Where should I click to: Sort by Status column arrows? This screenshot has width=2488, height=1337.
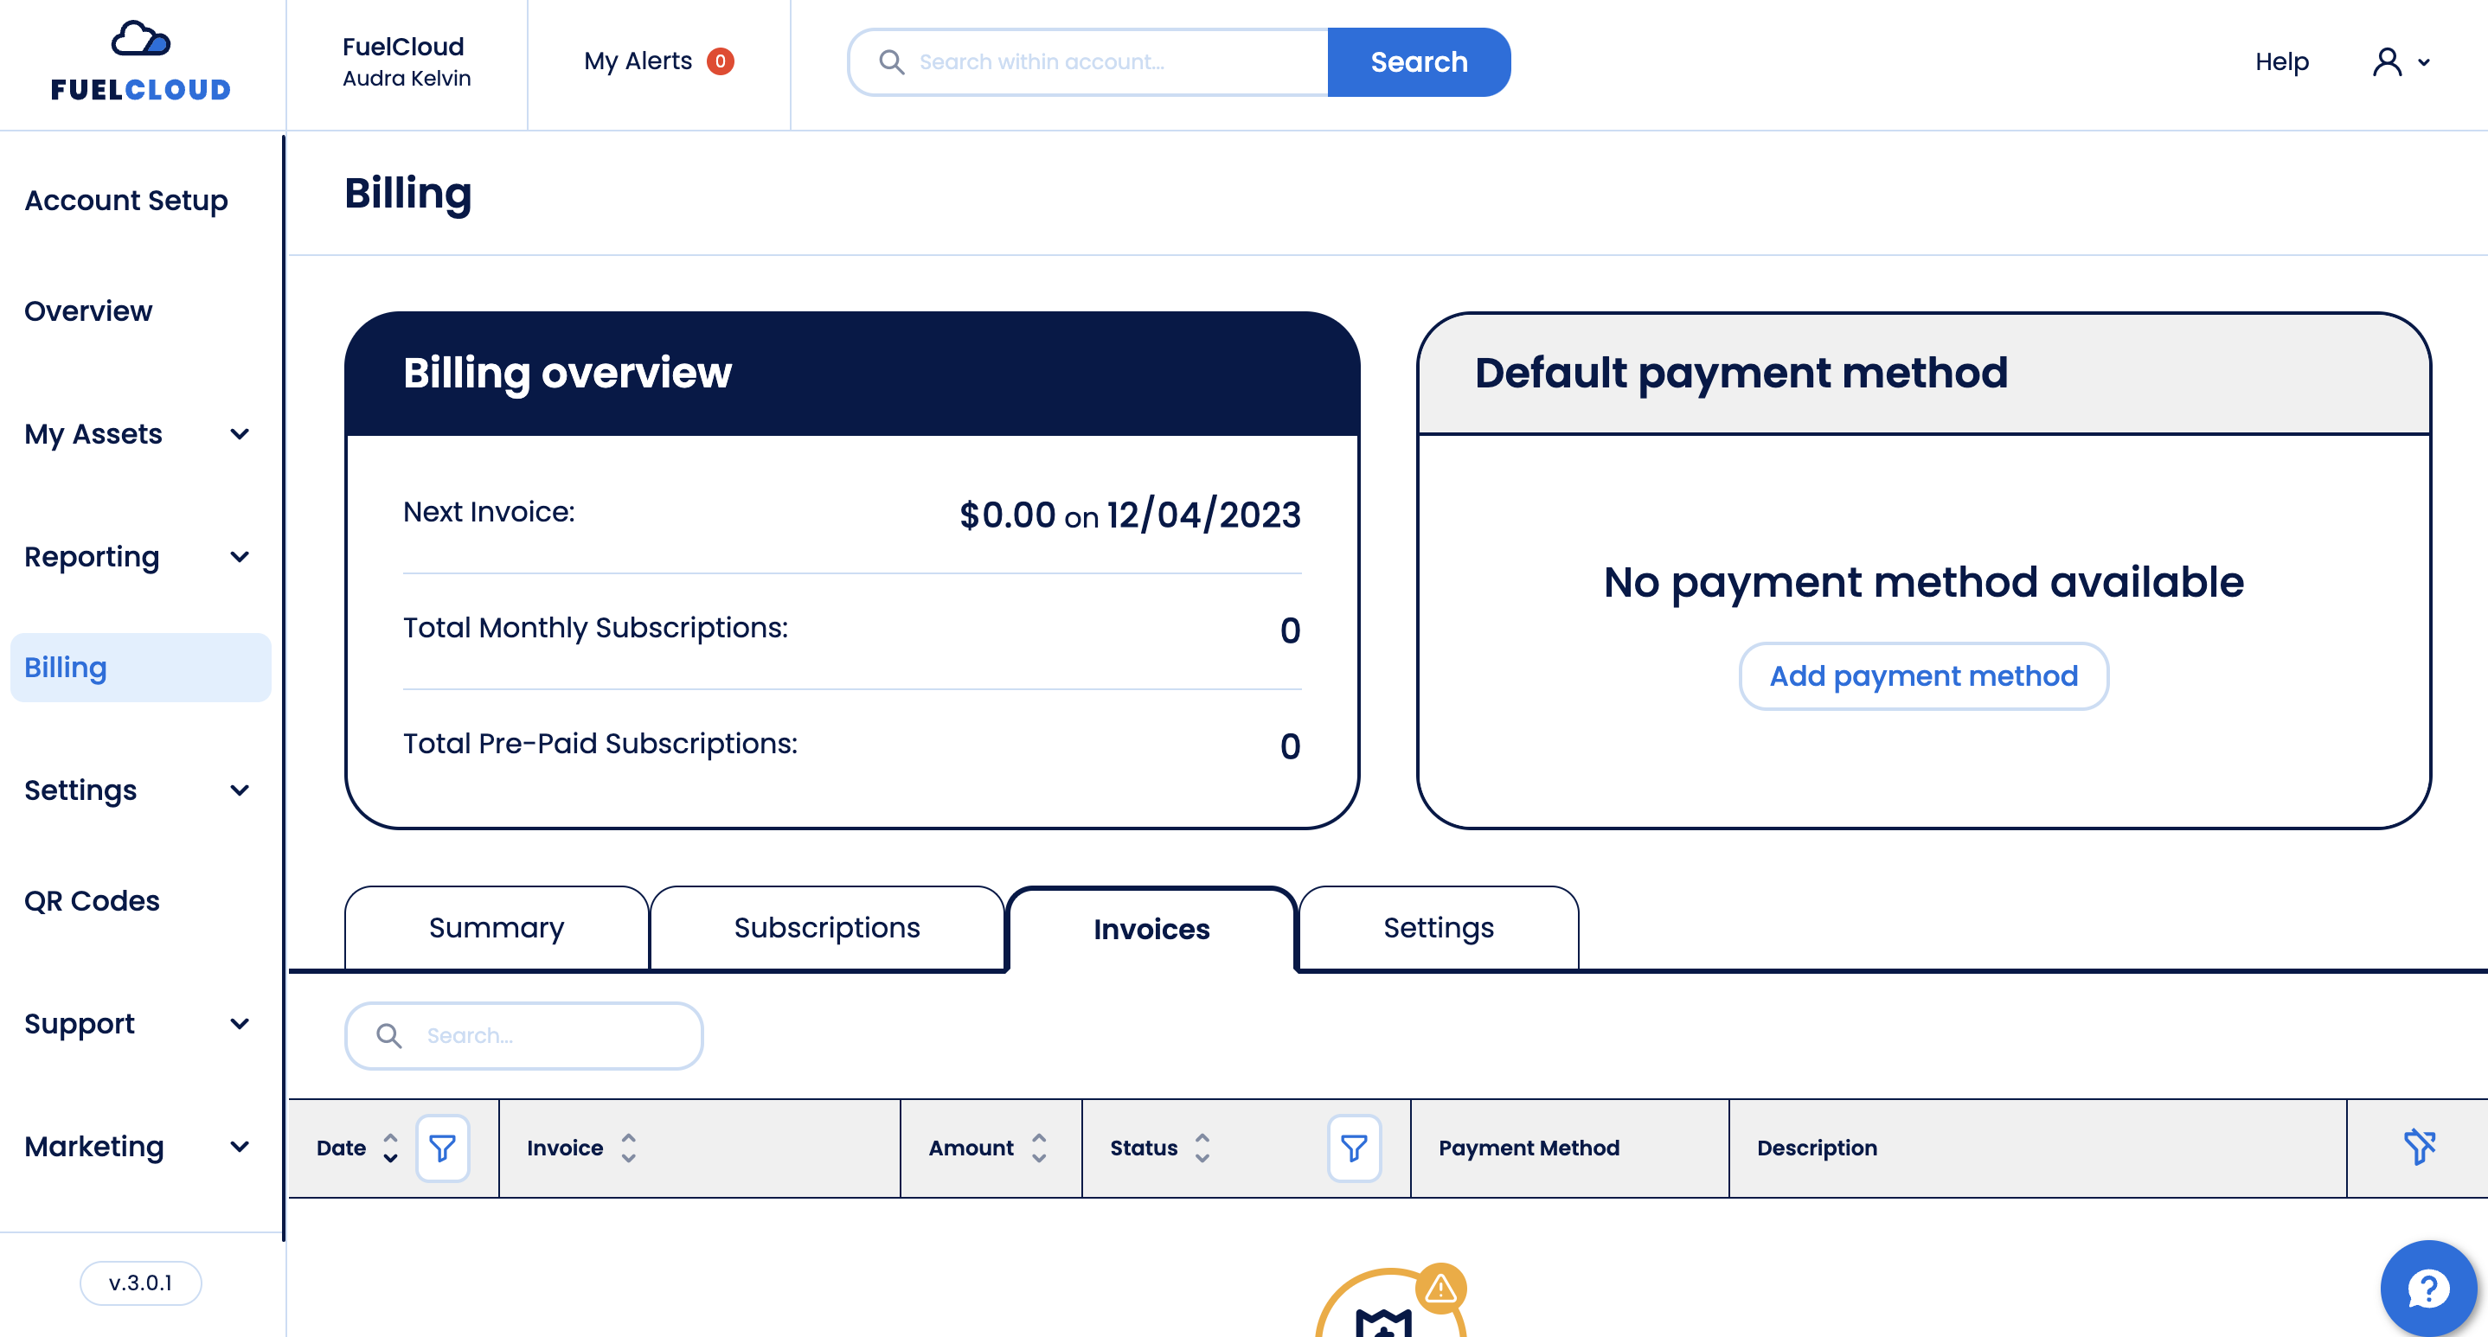(1202, 1148)
